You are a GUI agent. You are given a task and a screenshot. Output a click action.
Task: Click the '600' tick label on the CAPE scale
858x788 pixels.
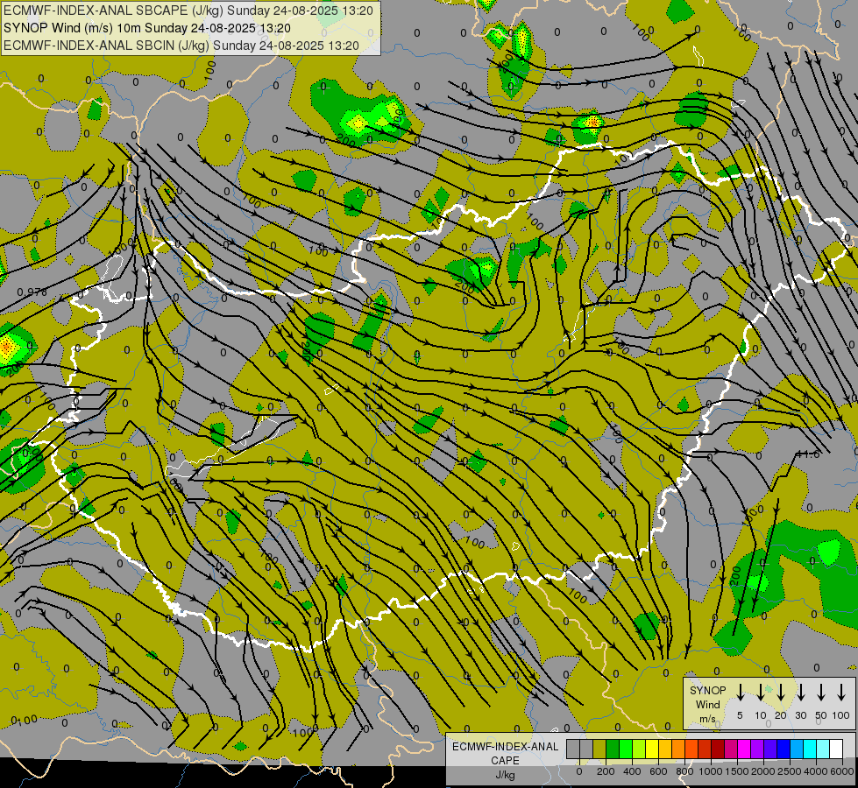658,771
